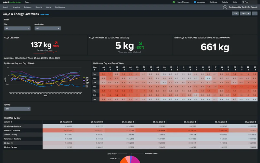Sort the hour 23 column header
Viewport: 260px width, 163px height.
[255, 68]
